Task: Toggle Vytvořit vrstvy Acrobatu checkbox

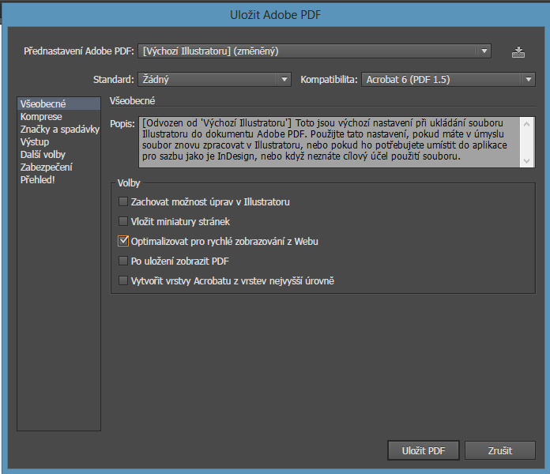Action: tap(123, 280)
